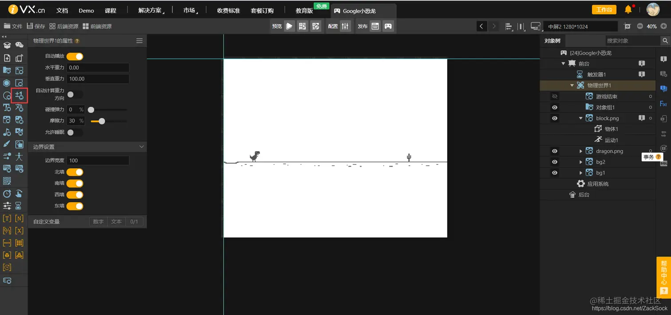Open the QR code preview icon
Image resolution: width=671 pixels, height=315 pixels.
[303, 26]
